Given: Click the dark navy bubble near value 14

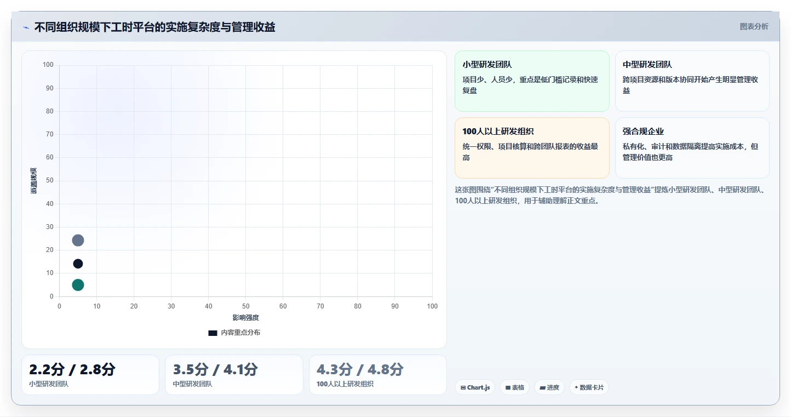Looking at the screenshot, I should tap(78, 264).
